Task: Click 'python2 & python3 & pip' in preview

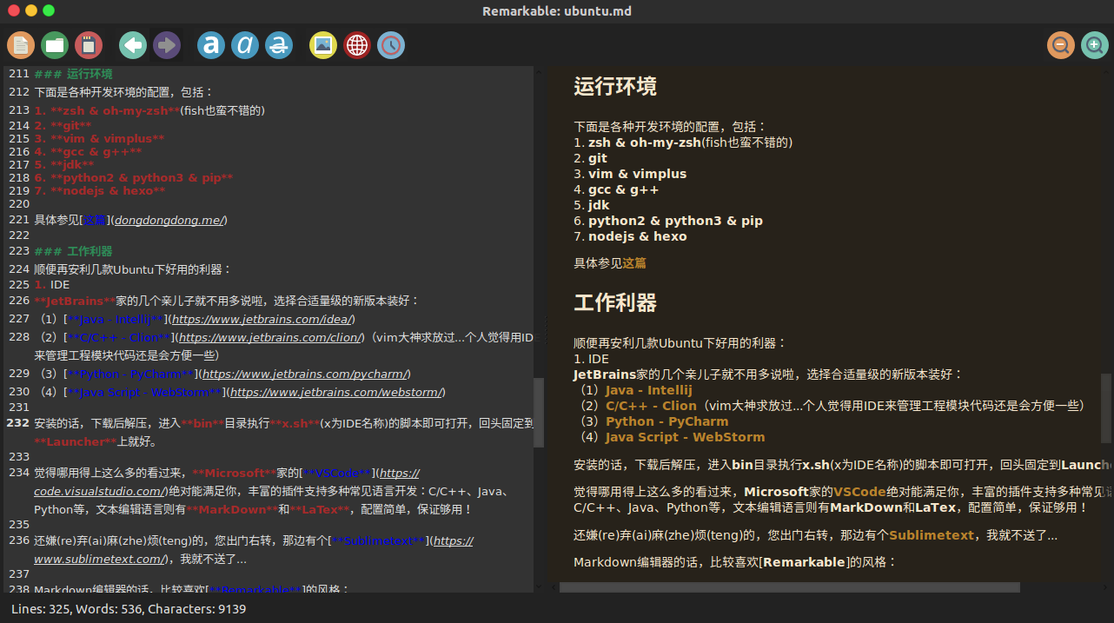Action: point(675,221)
